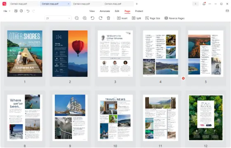Click the zoom out magnifier icon
231x148 pixels.
(77, 18)
